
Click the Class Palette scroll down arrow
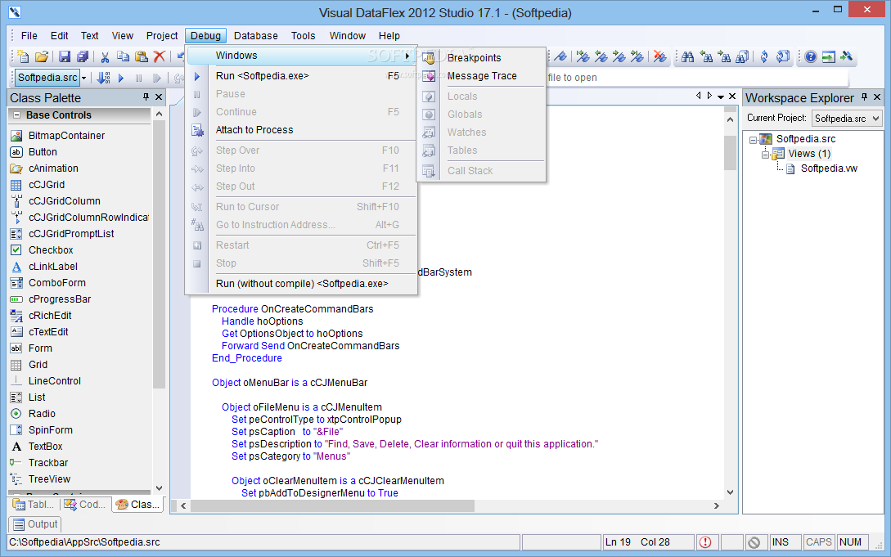pyautogui.click(x=159, y=488)
